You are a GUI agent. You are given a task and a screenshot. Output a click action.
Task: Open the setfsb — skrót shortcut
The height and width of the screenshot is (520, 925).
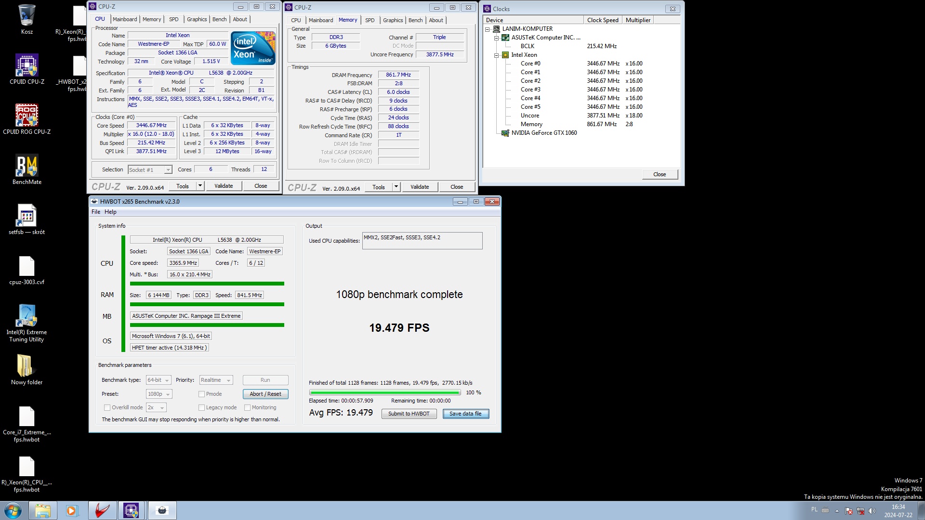click(27, 220)
